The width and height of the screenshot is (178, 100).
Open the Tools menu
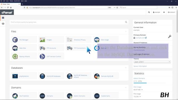(x=22, y=1)
